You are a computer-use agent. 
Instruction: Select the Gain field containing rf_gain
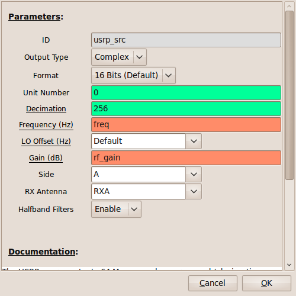click(x=186, y=158)
